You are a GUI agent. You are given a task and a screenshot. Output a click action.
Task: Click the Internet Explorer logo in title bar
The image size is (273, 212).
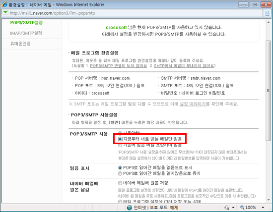[4, 4]
